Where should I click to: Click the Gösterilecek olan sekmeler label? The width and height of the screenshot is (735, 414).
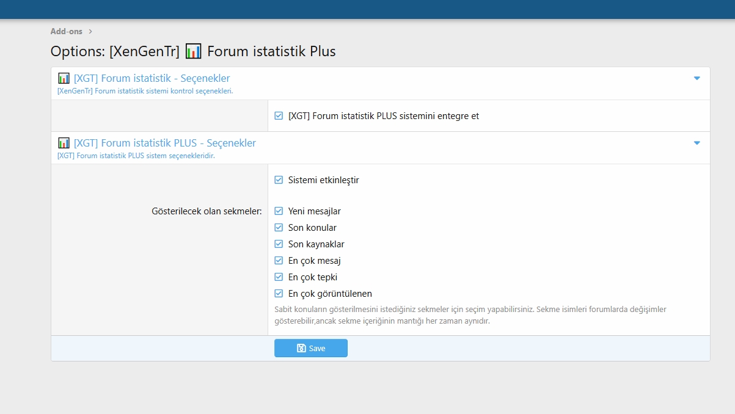207,211
